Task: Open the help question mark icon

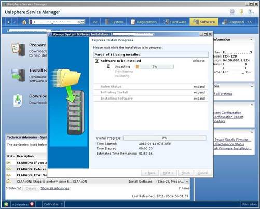Action: tap(250, 12)
